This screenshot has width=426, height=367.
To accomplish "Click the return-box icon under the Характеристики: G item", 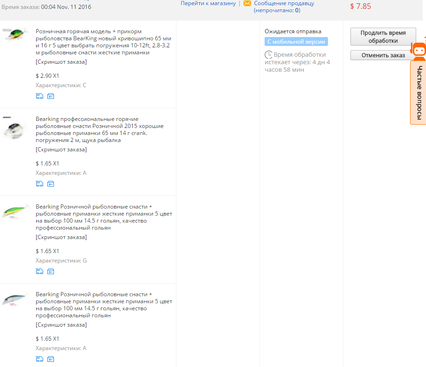I will click(x=51, y=271).
